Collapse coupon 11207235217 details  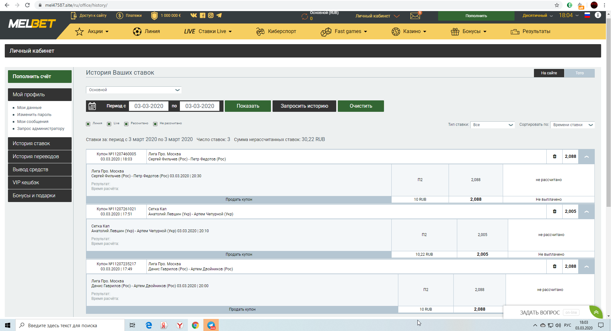(x=586, y=267)
